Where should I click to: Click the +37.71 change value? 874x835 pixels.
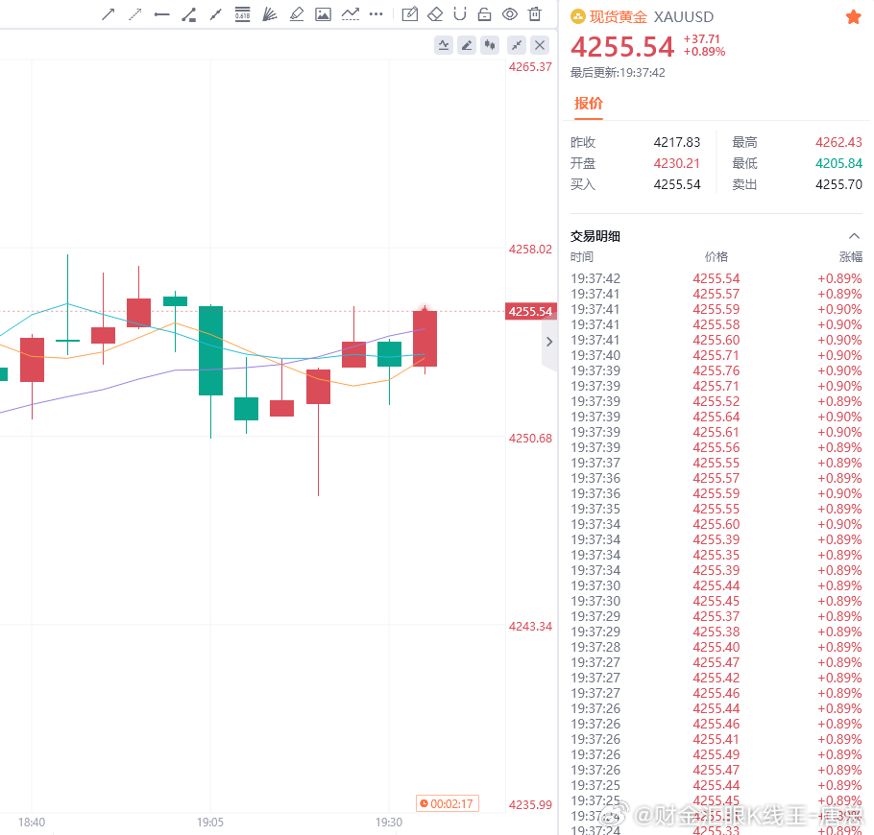tap(702, 39)
